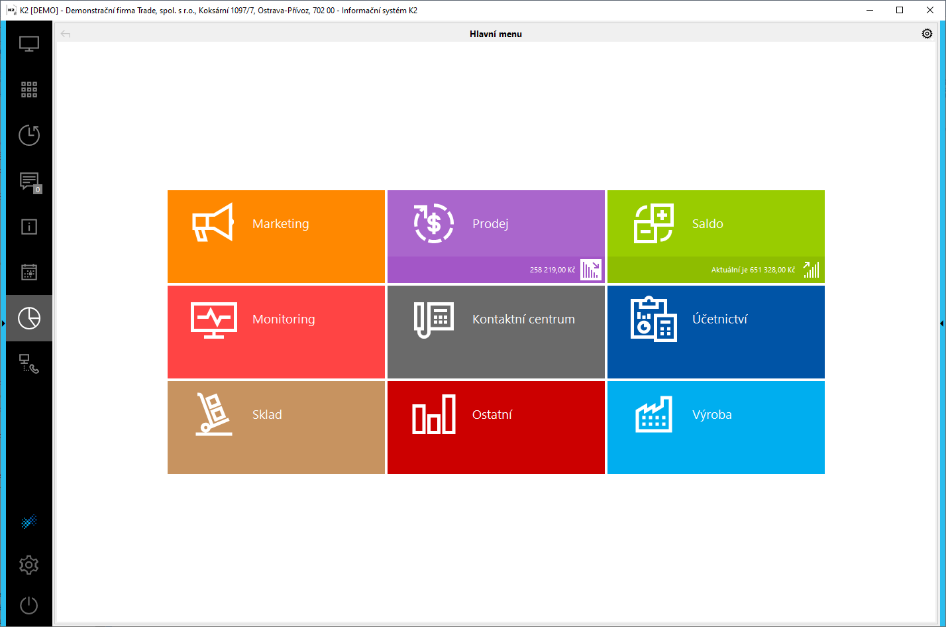Open the Prodej sales chart icon

tap(591, 270)
